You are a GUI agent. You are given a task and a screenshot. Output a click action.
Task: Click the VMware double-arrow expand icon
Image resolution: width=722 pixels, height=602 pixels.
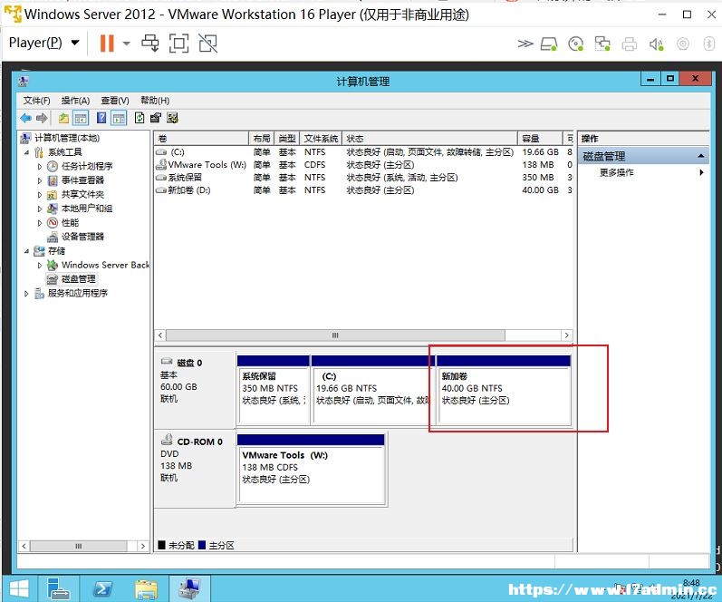[x=525, y=44]
